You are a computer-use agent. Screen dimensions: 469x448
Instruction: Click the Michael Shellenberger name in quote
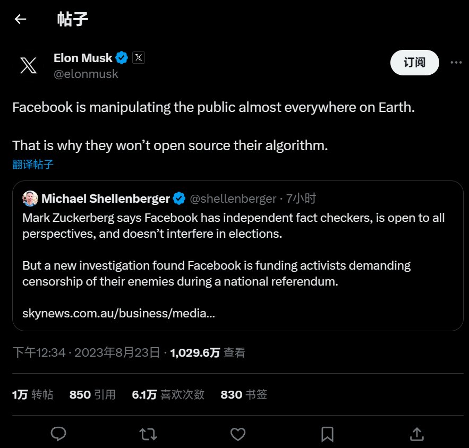105,199
